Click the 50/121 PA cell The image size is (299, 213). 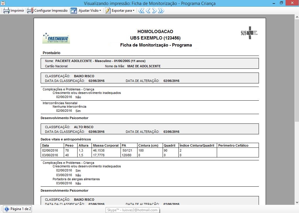[127, 150]
